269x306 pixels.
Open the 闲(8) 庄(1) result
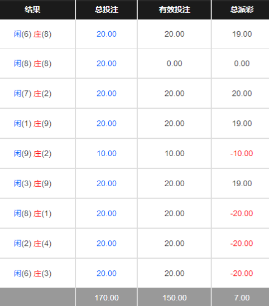[32, 213]
